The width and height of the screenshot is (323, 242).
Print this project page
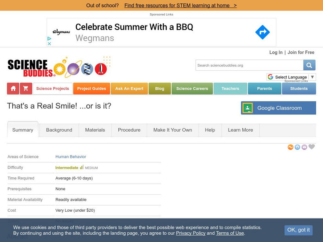pyautogui.click(x=297, y=147)
